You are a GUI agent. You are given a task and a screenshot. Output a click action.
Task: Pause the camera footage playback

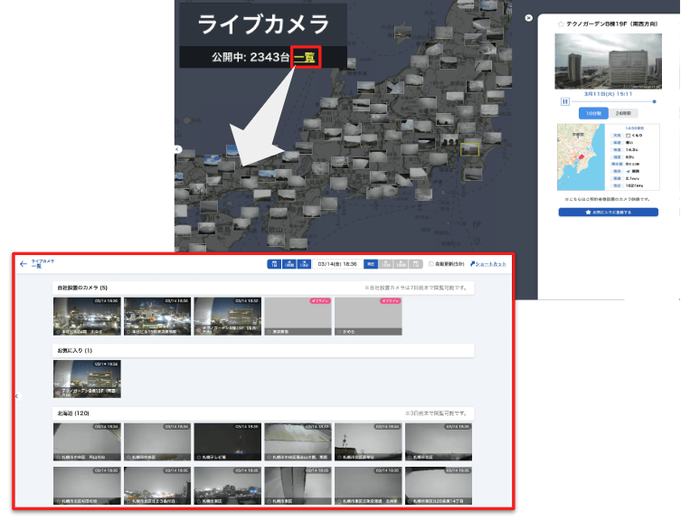(x=565, y=101)
